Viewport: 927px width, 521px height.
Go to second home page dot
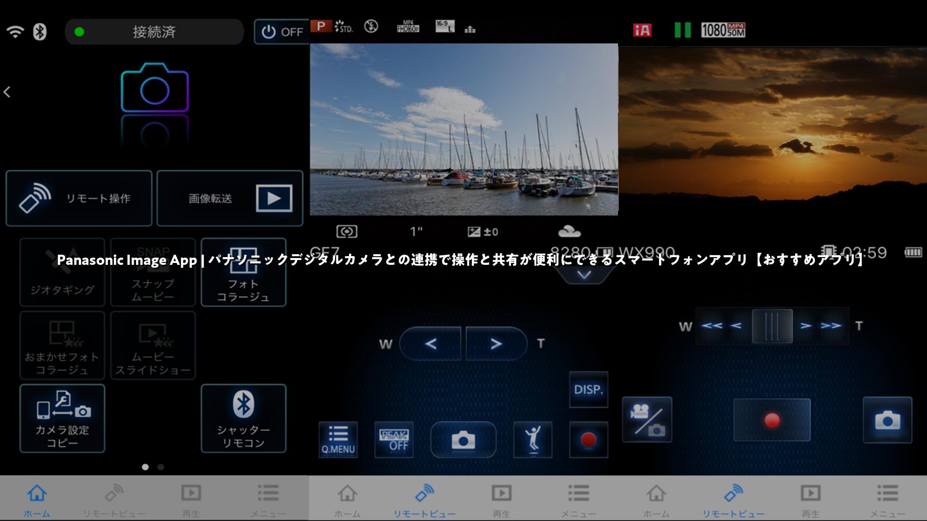[x=161, y=467]
